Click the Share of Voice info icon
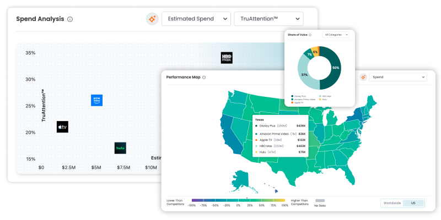This screenshot has height=220, width=441. (x=310, y=35)
